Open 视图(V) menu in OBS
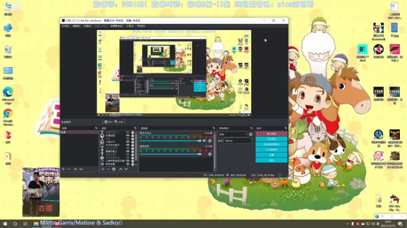The height and width of the screenshot is (228, 407). (87, 26)
